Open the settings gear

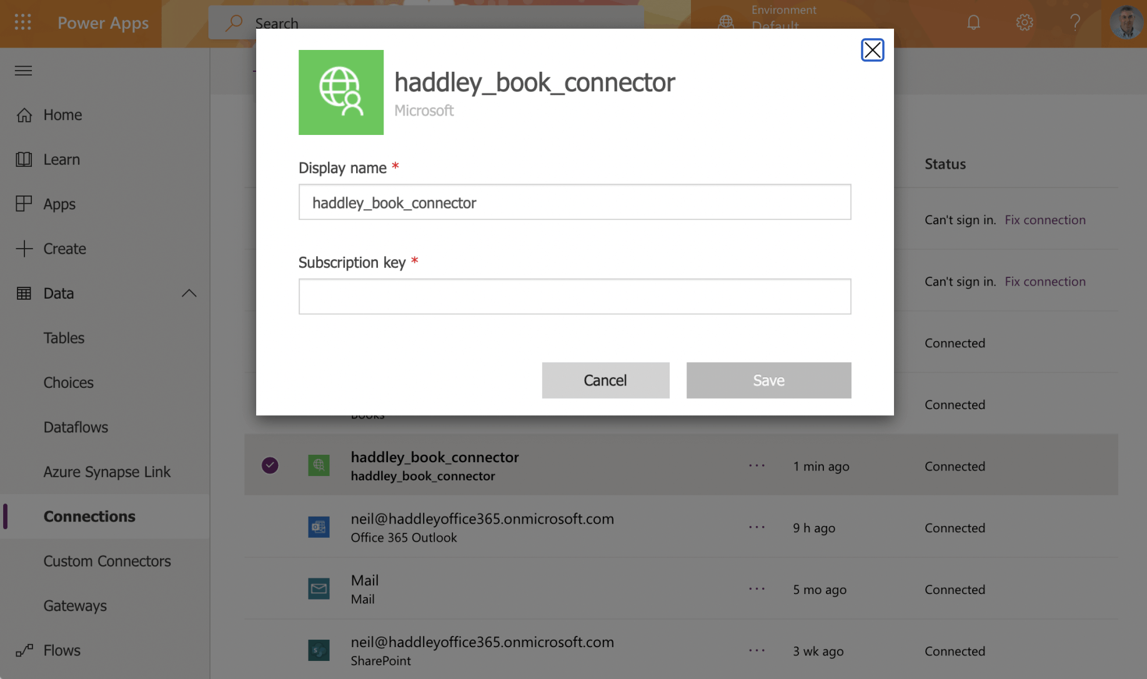(x=1024, y=22)
